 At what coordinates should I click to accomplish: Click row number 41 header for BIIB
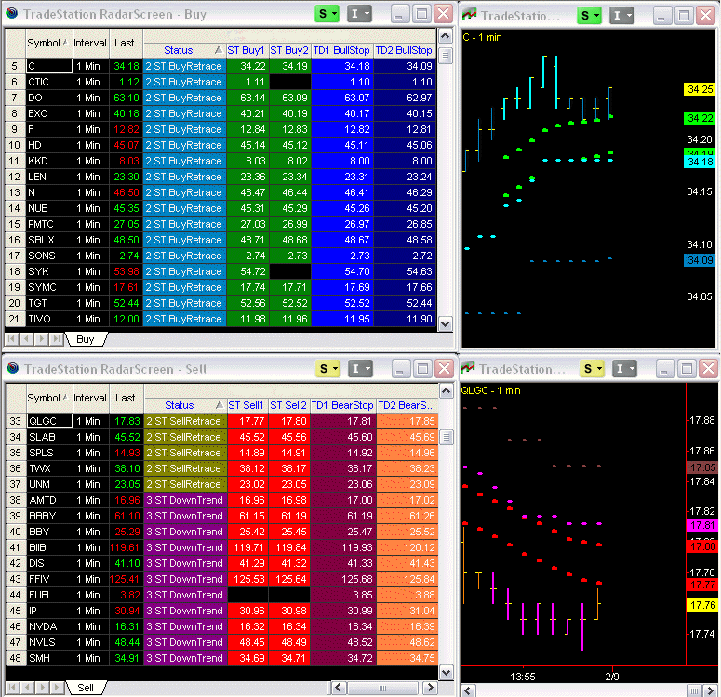(x=16, y=547)
